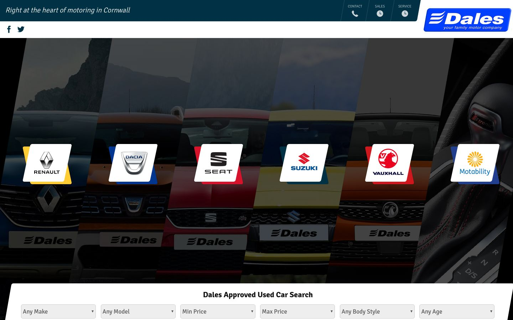Click the 'Right at the heart of motoring in Cornwall' tagline
This screenshot has width=513, height=320.
point(68,10)
